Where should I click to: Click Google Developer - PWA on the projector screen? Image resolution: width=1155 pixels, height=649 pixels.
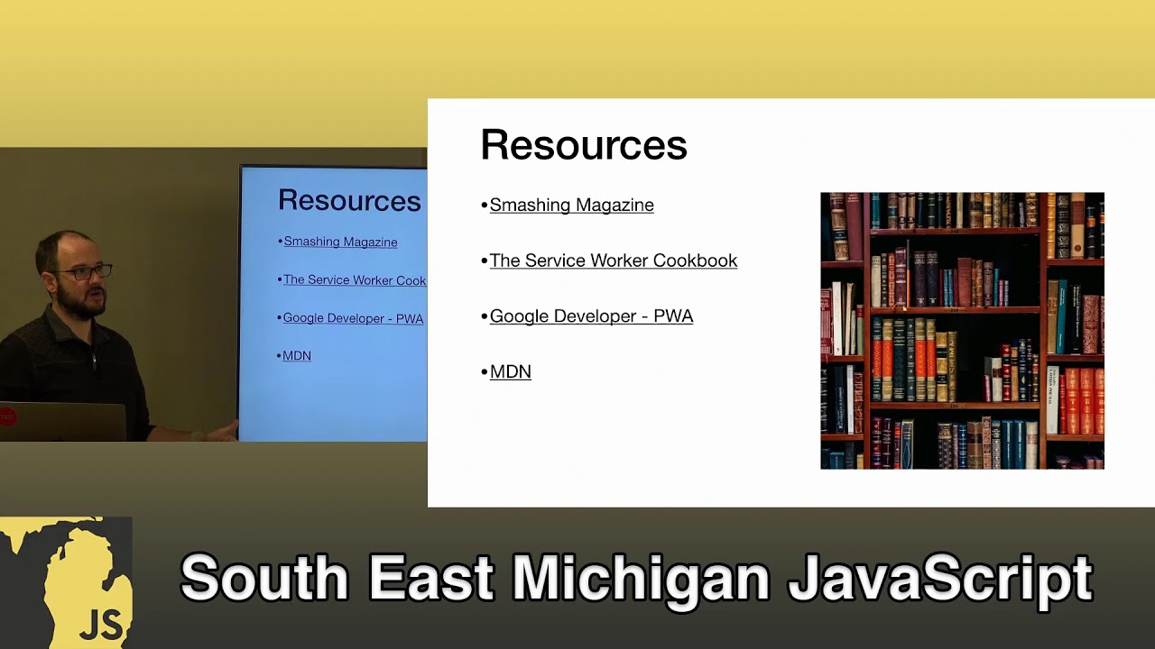coord(353,318)
